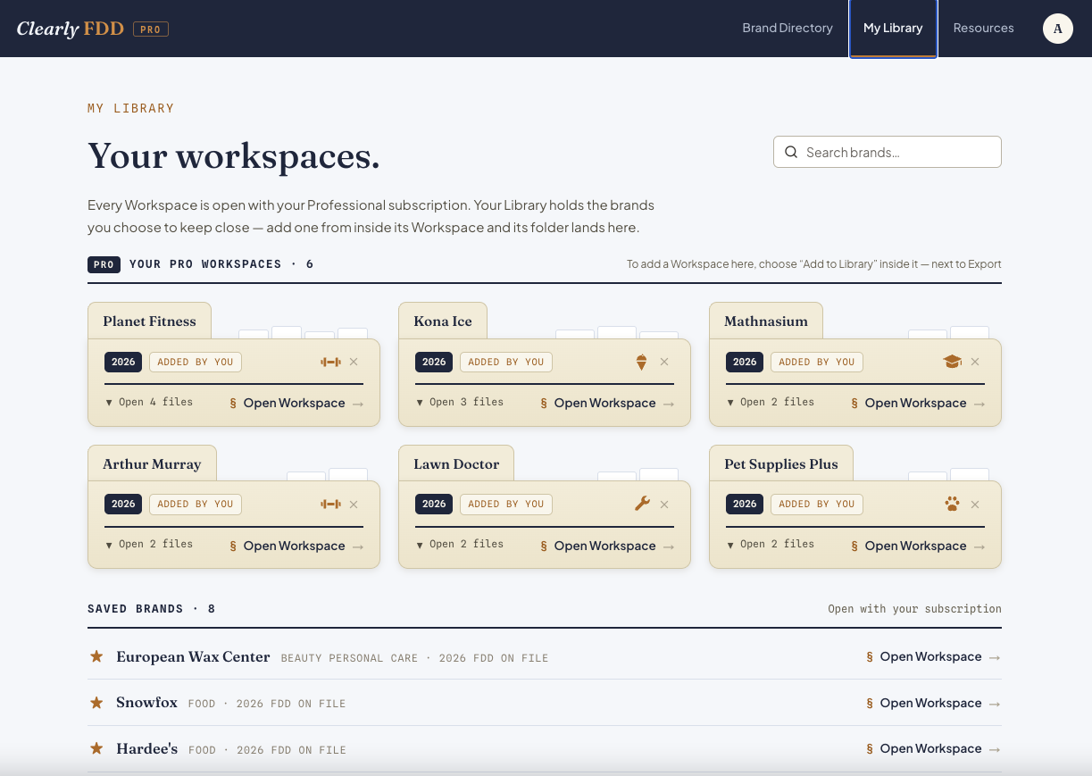The height and width of the screenshot is (776, 1092).
Task: Click the star icon beside Snowfox
Action: (x=96, y=703)
